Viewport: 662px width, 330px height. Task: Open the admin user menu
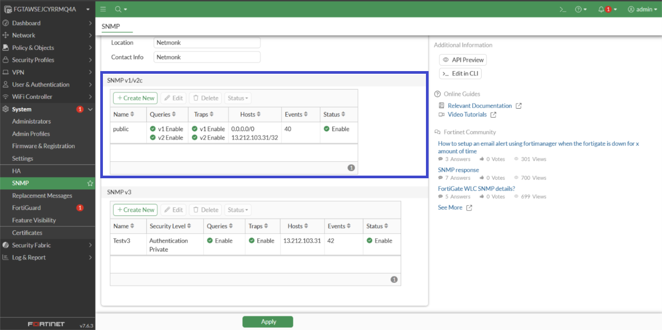click(642, 9)
